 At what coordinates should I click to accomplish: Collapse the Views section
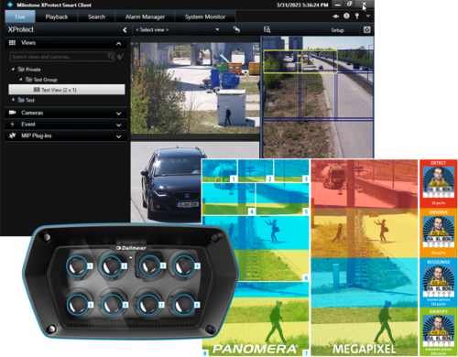[119, 43]
